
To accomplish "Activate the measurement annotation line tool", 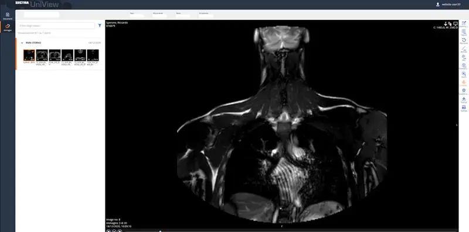I will 464,49.
